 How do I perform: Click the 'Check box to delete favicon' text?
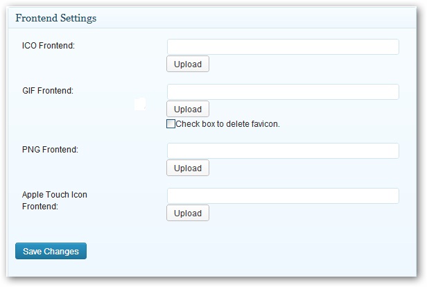pos(227,124)
